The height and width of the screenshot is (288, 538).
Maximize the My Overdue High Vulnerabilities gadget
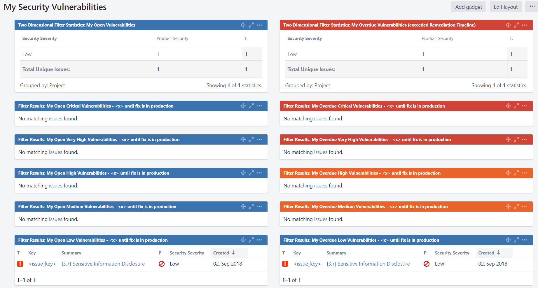point(516,173)
